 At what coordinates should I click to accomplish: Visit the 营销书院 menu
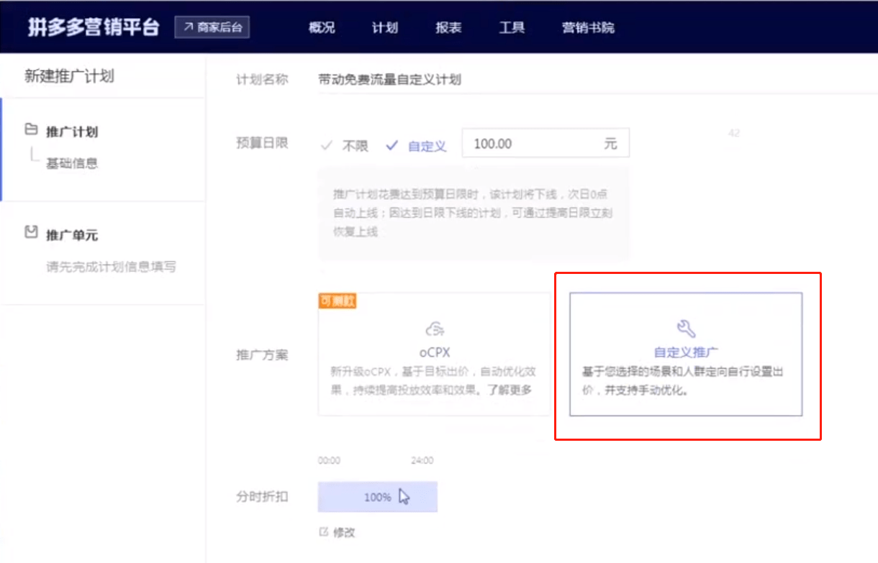(589, 28)
